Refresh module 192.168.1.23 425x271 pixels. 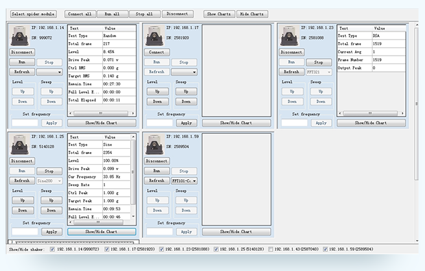292,72
